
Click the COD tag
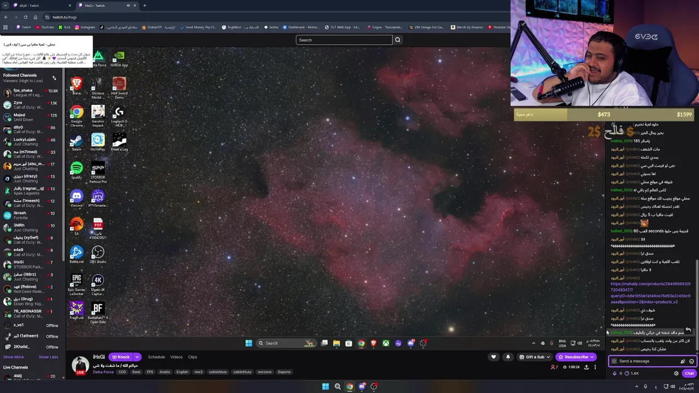point(122,372)
